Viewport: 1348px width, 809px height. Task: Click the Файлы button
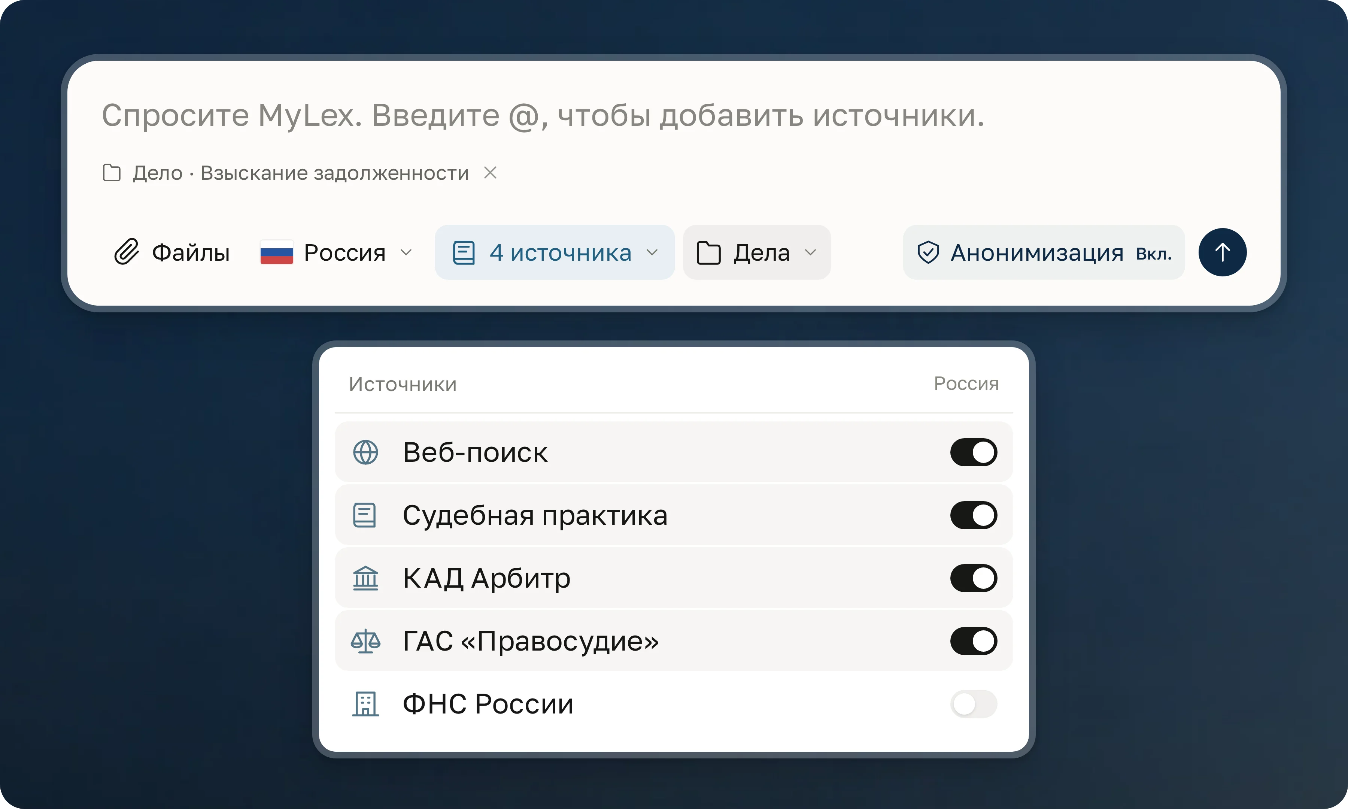172,252
